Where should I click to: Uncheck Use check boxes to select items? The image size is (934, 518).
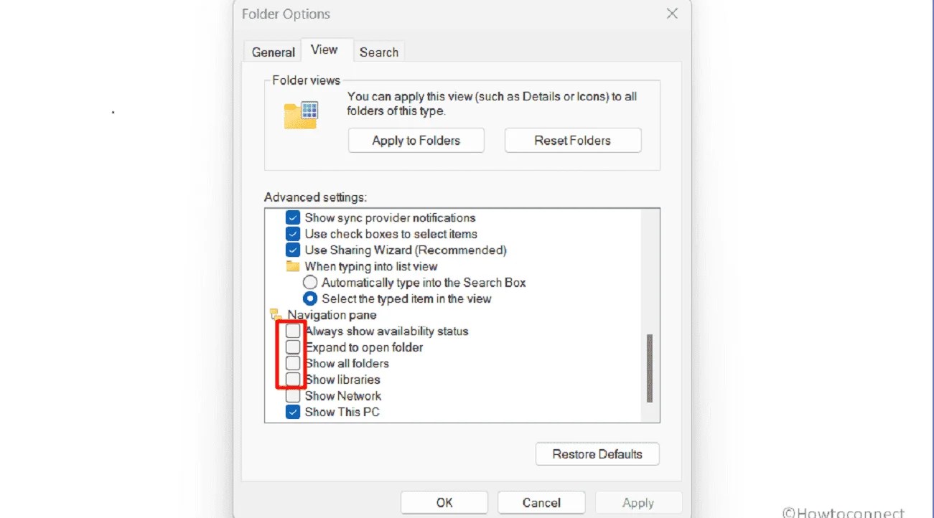click(x=292, y=234)
